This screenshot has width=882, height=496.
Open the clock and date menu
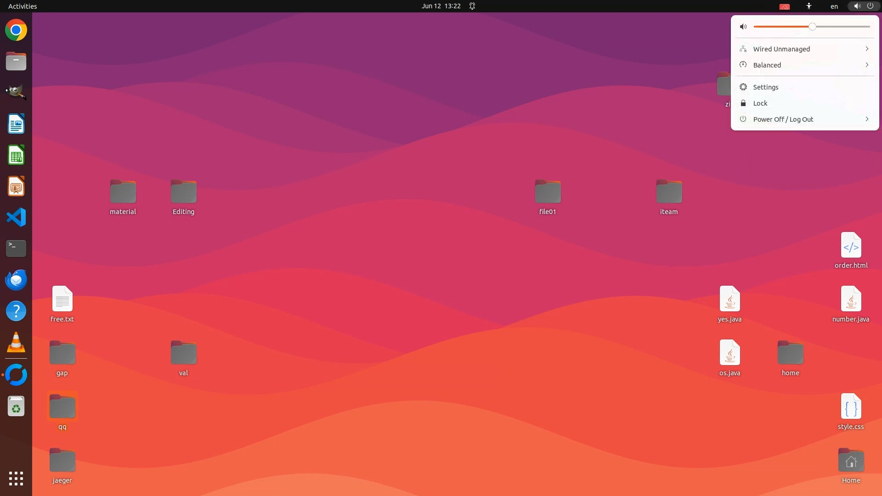pyautogui.click(x=441, y=6)
